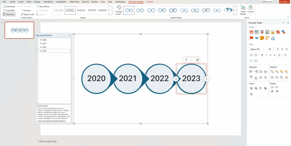Screen dimensions: 291x146
Task: Open the Animations tab
Action: (61, 2)
